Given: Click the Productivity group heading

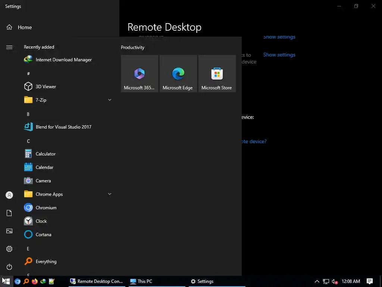Looking at the screenshot, I should [x=132, y=47].
